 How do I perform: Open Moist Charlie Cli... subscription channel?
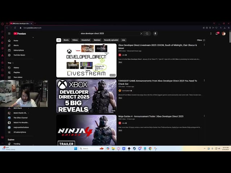pos(20,113)
